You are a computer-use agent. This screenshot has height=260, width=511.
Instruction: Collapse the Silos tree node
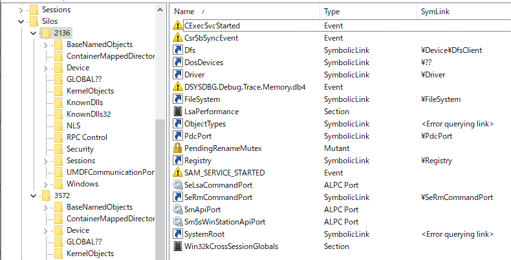pyautogui.click(x=21, y=21)
